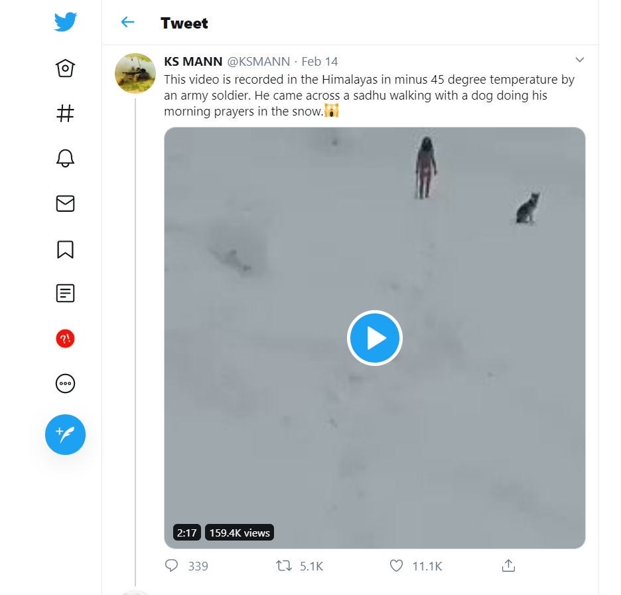Click the Tweet page heading
621x595 pixels.
point(184,23)
